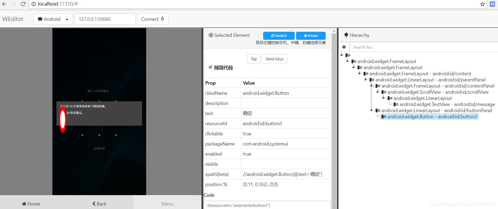Collapse the second android.widget.FrameLayout node
The height and width of the screenshot is (209, 498).
coord(354,67)
